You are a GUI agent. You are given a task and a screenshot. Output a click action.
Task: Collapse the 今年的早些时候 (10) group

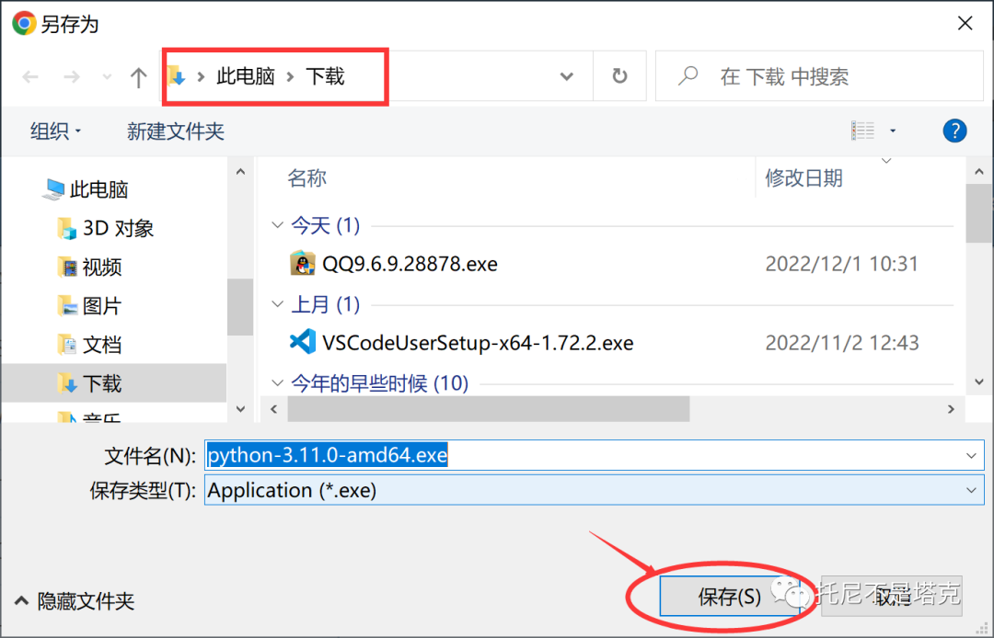pos(277,383)
